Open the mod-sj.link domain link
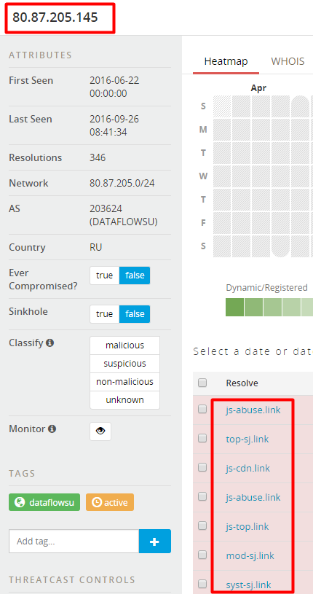313x594 pixels. click(x=250, y=556)
